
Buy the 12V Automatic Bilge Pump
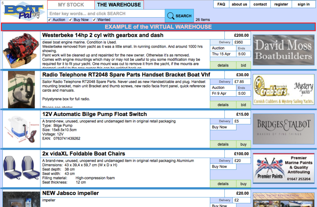click(x=243, y=144)
